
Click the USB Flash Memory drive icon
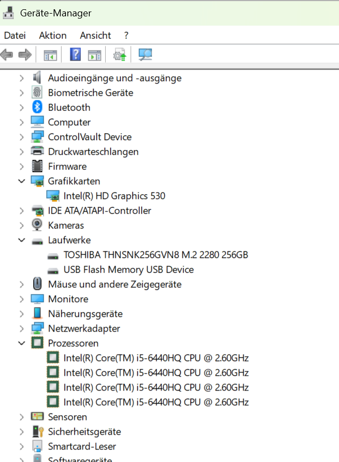click(x=53, y=271)
